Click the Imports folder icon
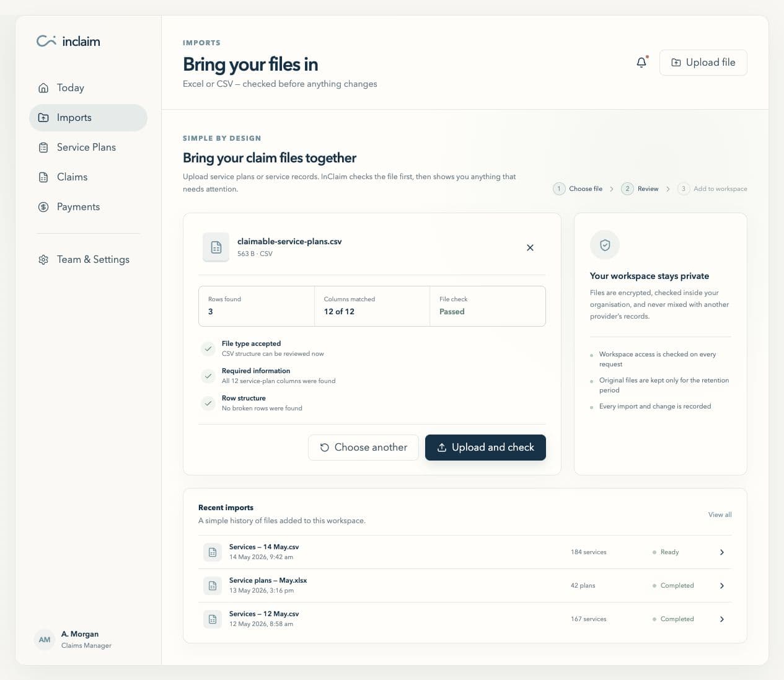784x680 pixels. pos(43,117)
